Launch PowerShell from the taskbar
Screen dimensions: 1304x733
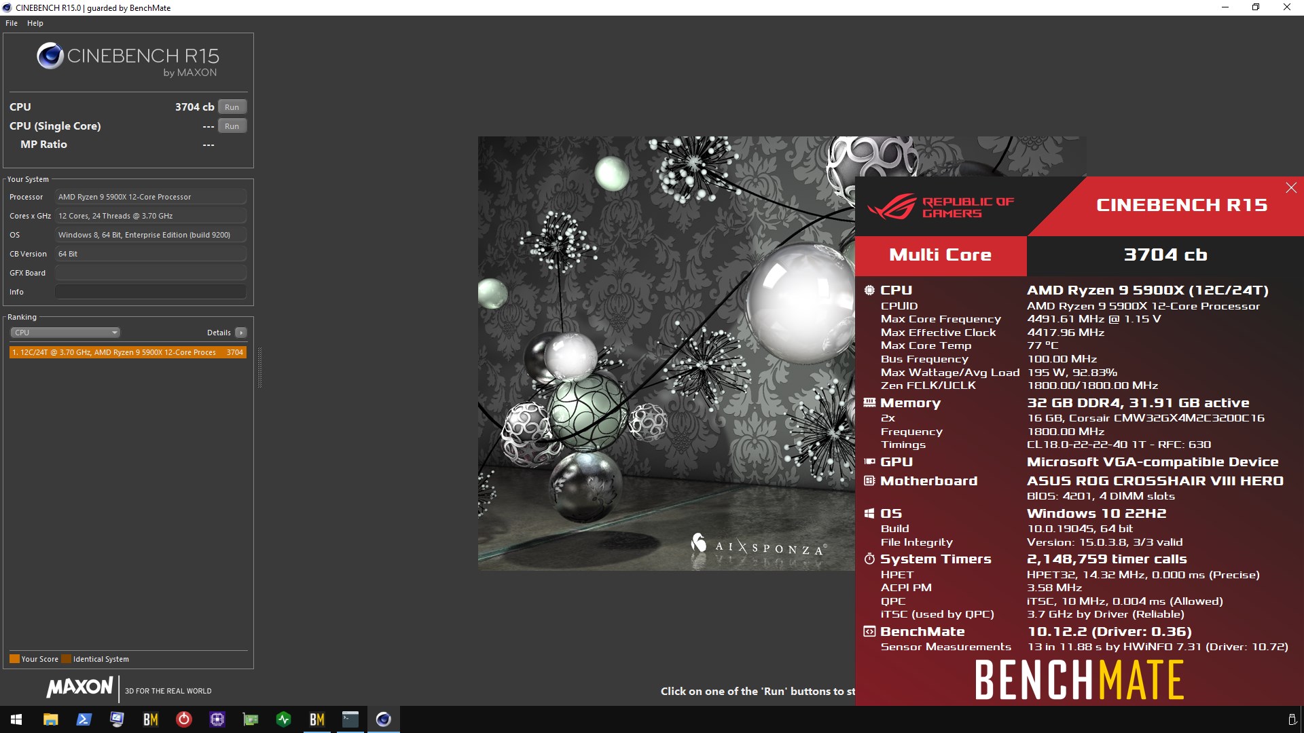tap(84, 719)
